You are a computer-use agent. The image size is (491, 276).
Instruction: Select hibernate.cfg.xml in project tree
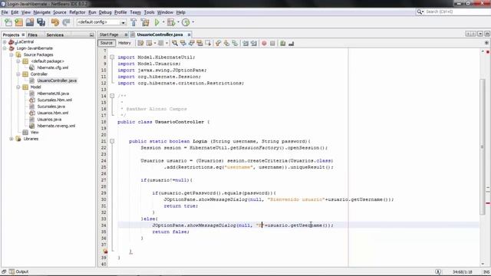point(53,67)
